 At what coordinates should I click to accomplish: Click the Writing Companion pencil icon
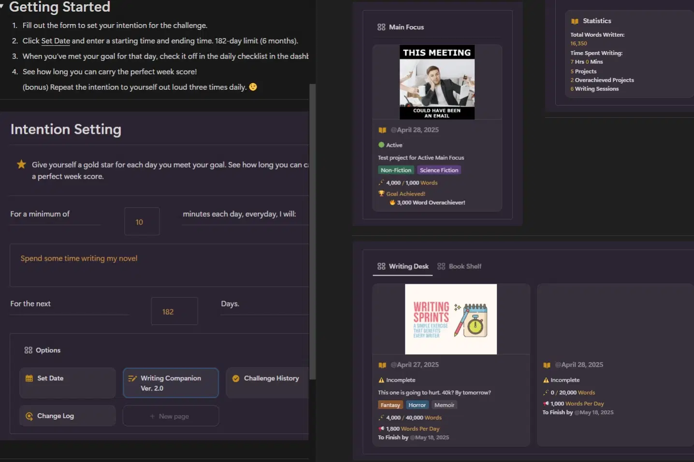coord(132,378)
